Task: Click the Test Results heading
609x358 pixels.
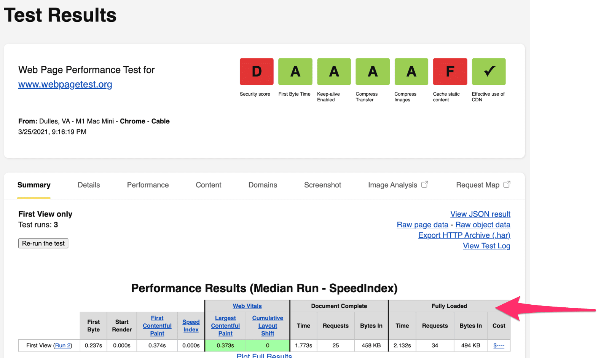Action: point(60,15)
